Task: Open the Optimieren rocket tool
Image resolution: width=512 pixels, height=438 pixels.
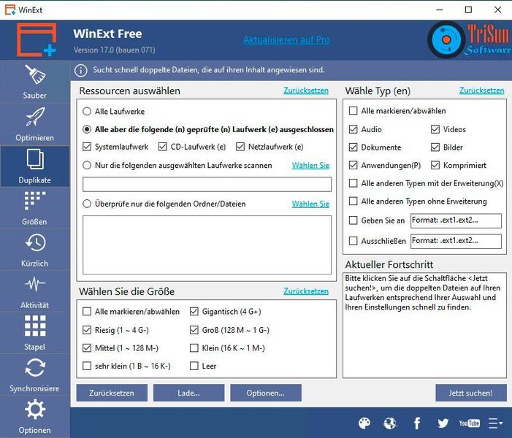Action: click(x=34, y=124)
